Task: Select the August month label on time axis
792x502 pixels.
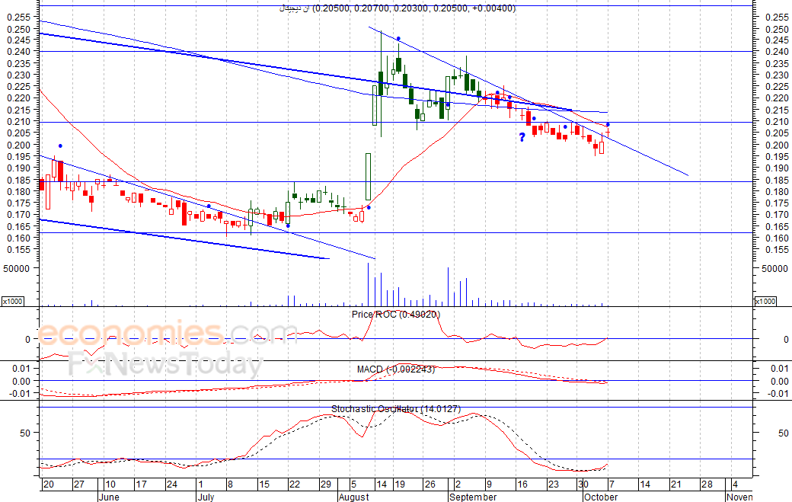Action: tap(353, 497)
